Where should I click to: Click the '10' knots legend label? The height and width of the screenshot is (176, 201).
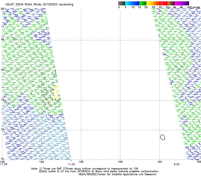point(133,7)
